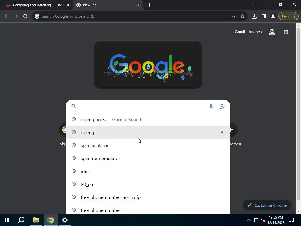Select the 'spectrum emulator' suggestion
Viewport: 301px width, 226px height.
[x=148, y=158]
